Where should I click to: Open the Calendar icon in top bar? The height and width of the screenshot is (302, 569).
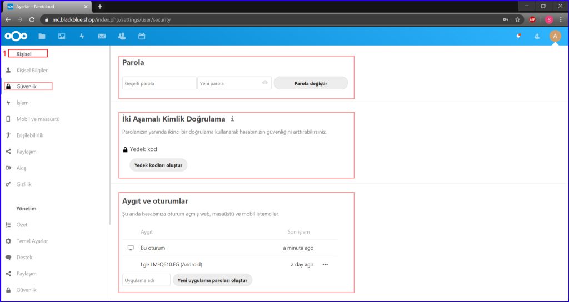142,36
